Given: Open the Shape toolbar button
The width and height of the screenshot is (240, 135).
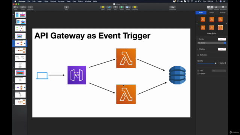Looking at the screenshot, I should [x=121, y=7].
